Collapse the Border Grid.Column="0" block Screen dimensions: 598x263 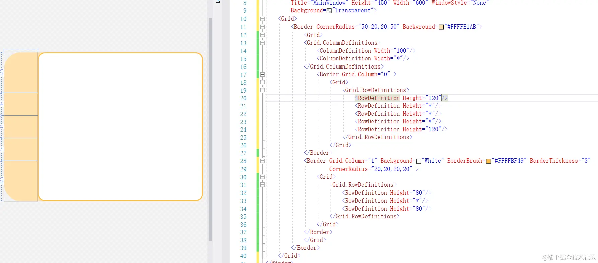click(262, 75)
